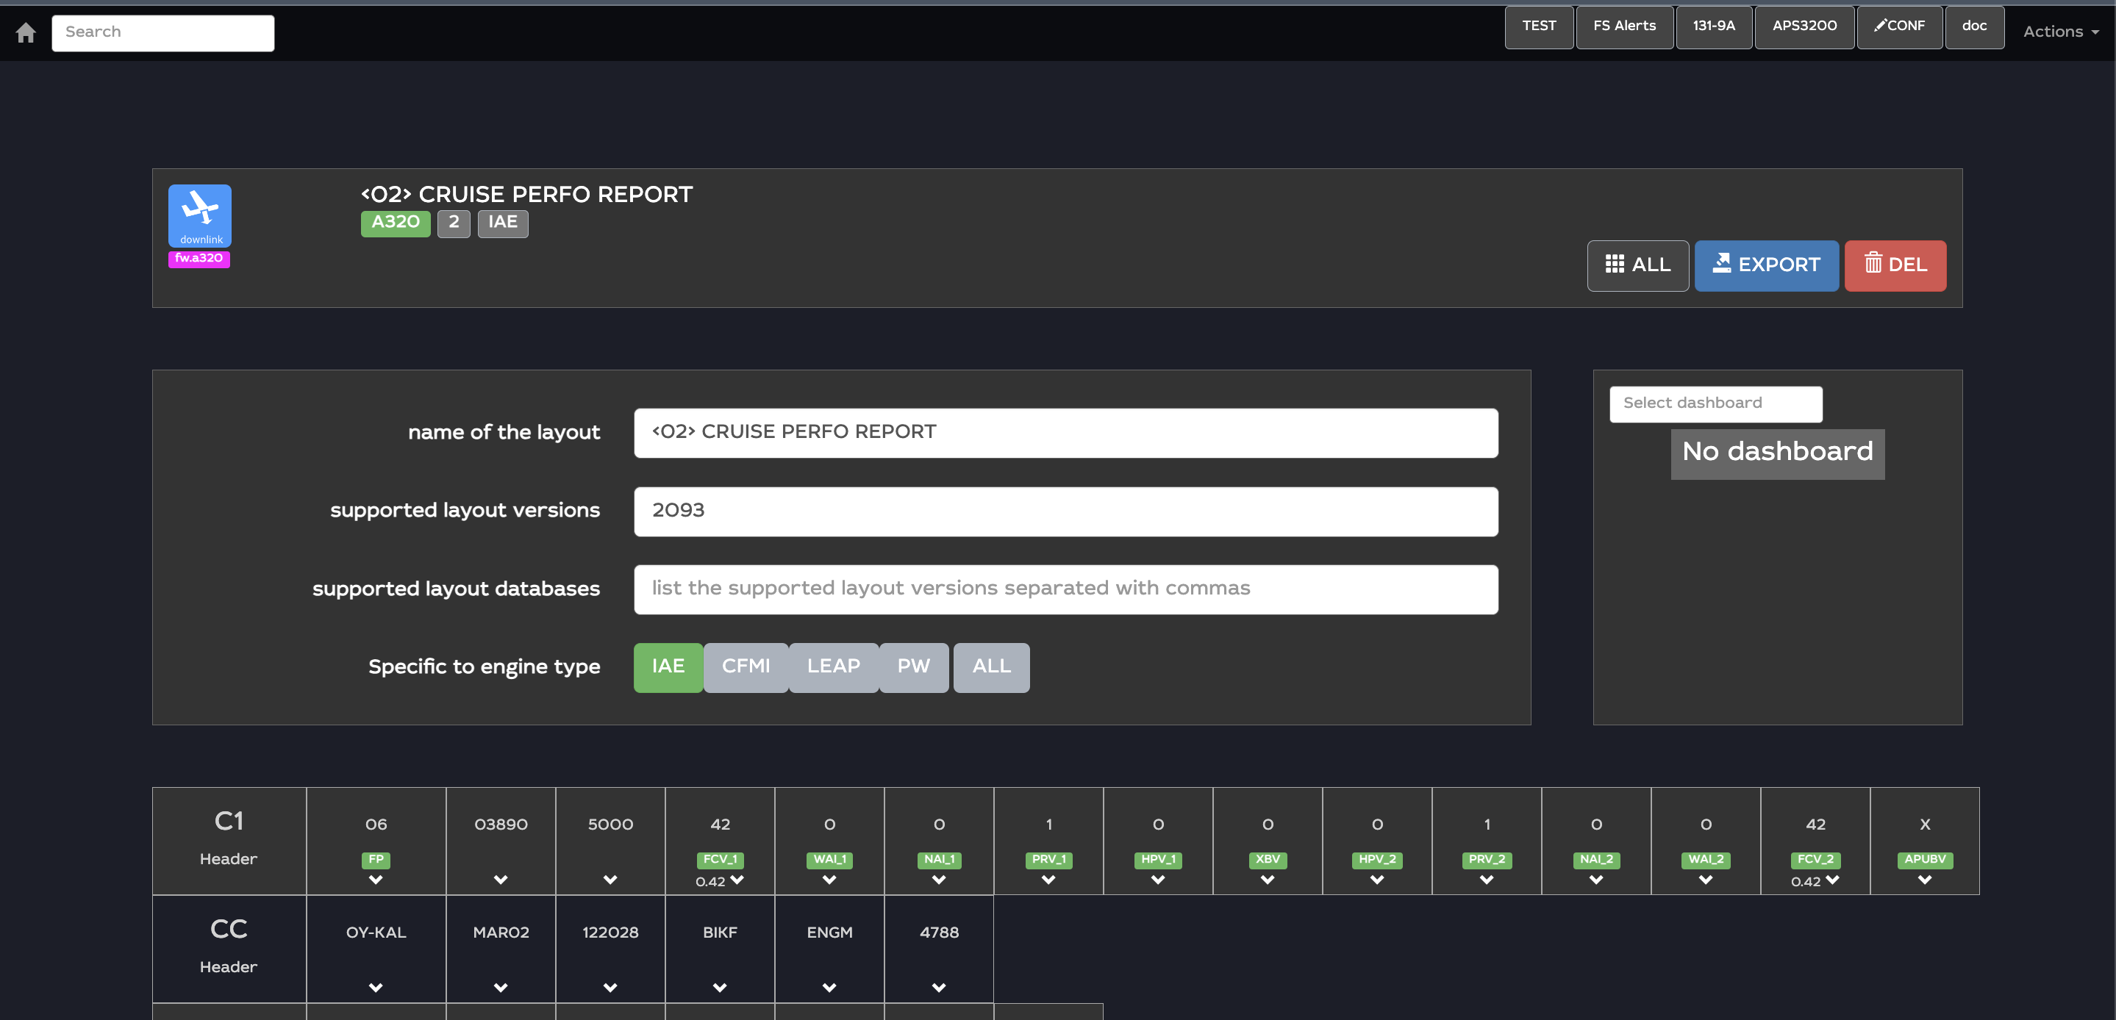Expand the HPV_2 cell chevron
Image resolution: width=2116 pixels, height=1020 pixels.
tap(1376, 880)
